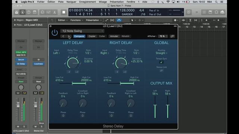Change the Afficher 75 % view size
The image size is (239, 134).
(x=163, y=36)
